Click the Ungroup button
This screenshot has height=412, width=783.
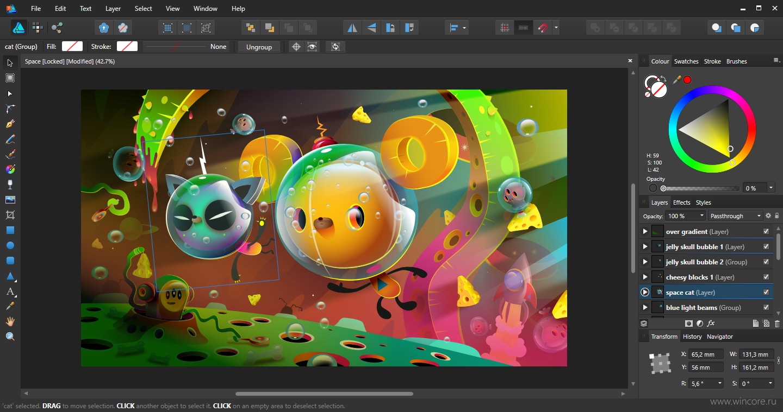point(259,47)
